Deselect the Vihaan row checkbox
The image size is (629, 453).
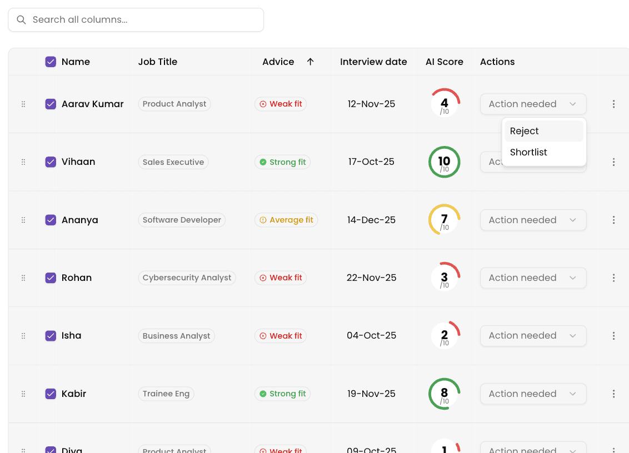point(51,162)
